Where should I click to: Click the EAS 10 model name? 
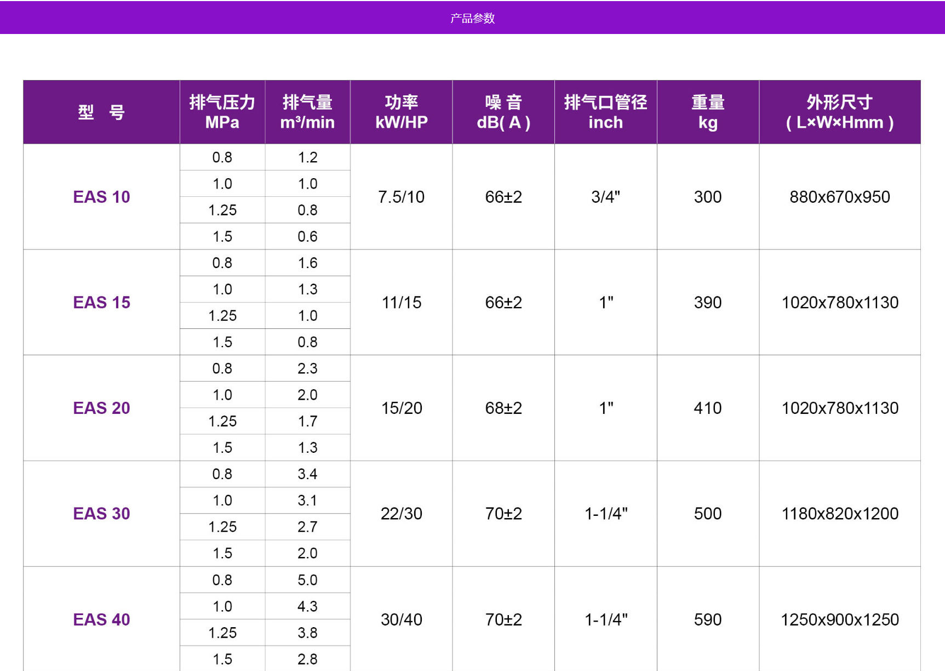tap(101, 197)
